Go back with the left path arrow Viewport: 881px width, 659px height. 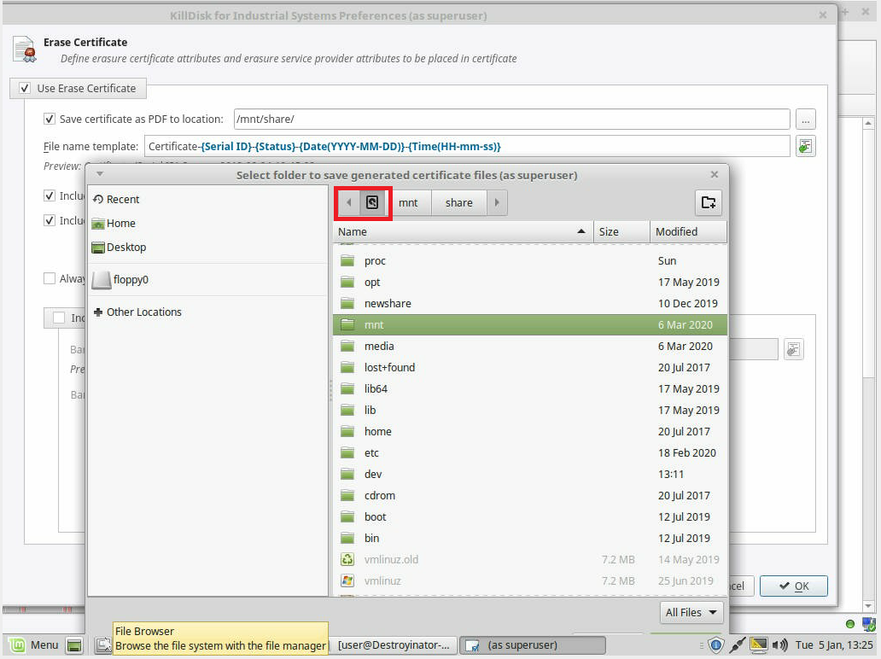pyautogui.click(x=348, y=202)
